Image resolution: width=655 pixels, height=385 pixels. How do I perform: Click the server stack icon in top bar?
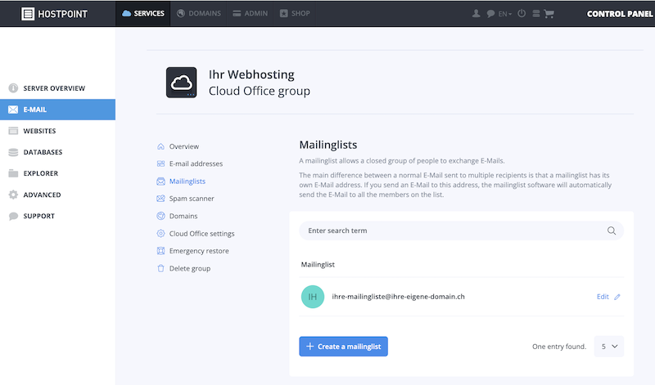tap(536, 13)
